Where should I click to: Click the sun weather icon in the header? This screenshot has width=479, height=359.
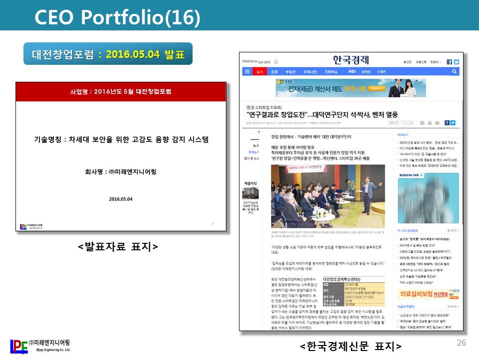276,62
